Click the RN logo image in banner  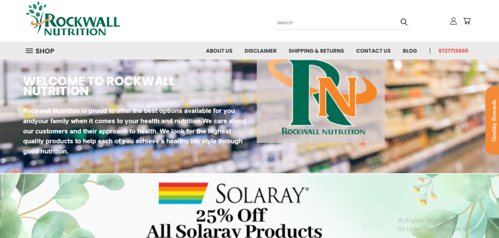coord(321,101)
